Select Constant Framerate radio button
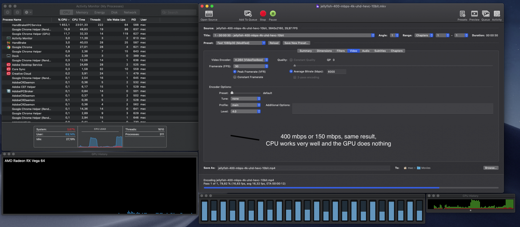This screenshot has width=520, height=227. [235, 77]
